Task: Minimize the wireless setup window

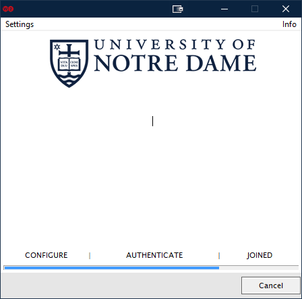Action: [x=224, y=9]
